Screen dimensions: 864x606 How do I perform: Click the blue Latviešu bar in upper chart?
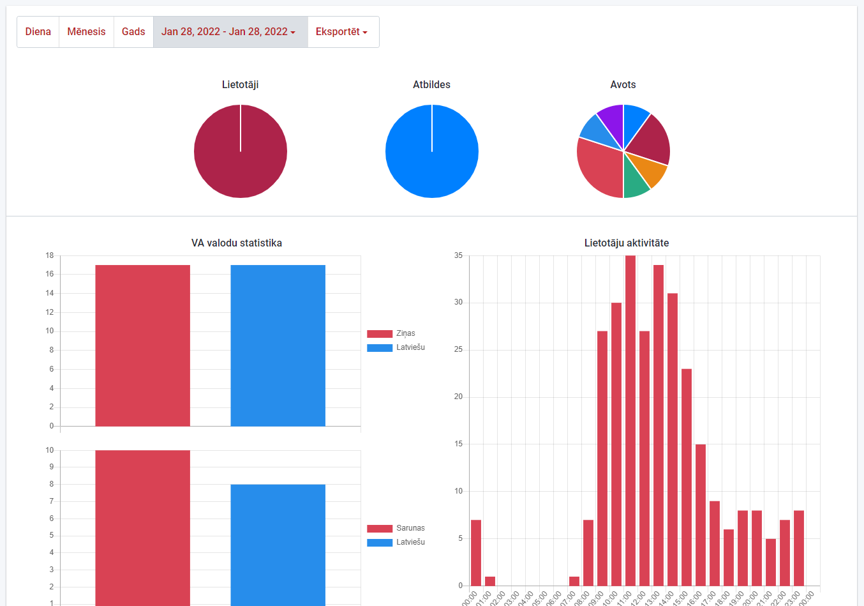[x=278, y=345]
